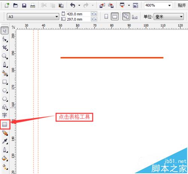
Task: Click the page height field 297.0 mm
Action: pyautogui.click(x=78, y=19)
